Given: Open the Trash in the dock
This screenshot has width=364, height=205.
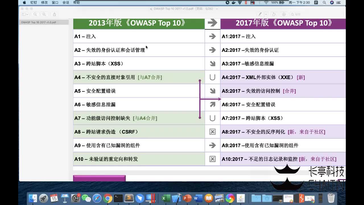Looking at the screenshot, I should coord(331,198).
